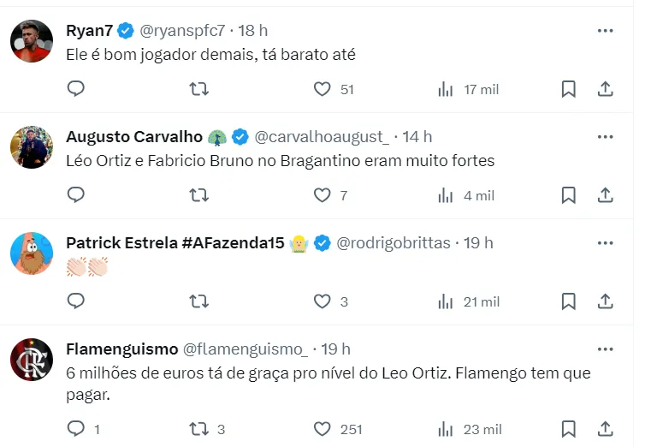Open the 14 h timestamp of Augusto's tweet
This screenshot has width=651, height=447.
pyautogui.click(x=417, y=137)
